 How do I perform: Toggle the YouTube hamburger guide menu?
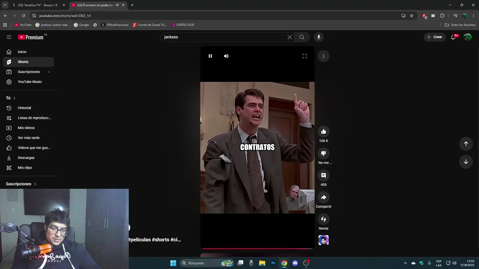tap(9, 37)
